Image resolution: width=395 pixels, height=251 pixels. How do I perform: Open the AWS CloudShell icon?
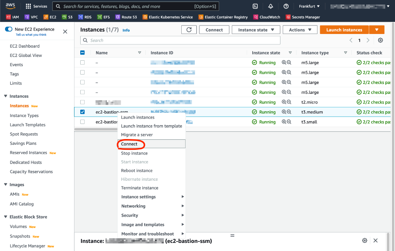tap(255, 6)
